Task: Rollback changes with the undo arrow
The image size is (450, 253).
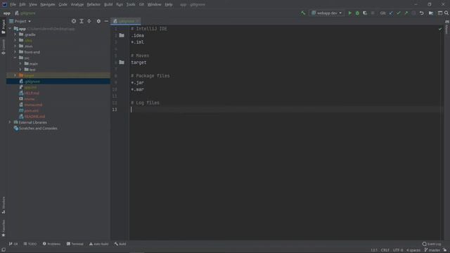Action: point(421,13)
